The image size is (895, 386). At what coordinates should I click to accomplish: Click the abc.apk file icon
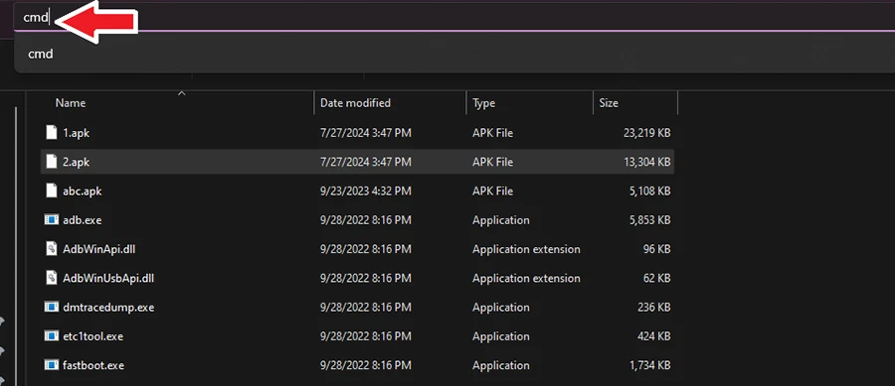pyautogui.click(x=52, y=191)
